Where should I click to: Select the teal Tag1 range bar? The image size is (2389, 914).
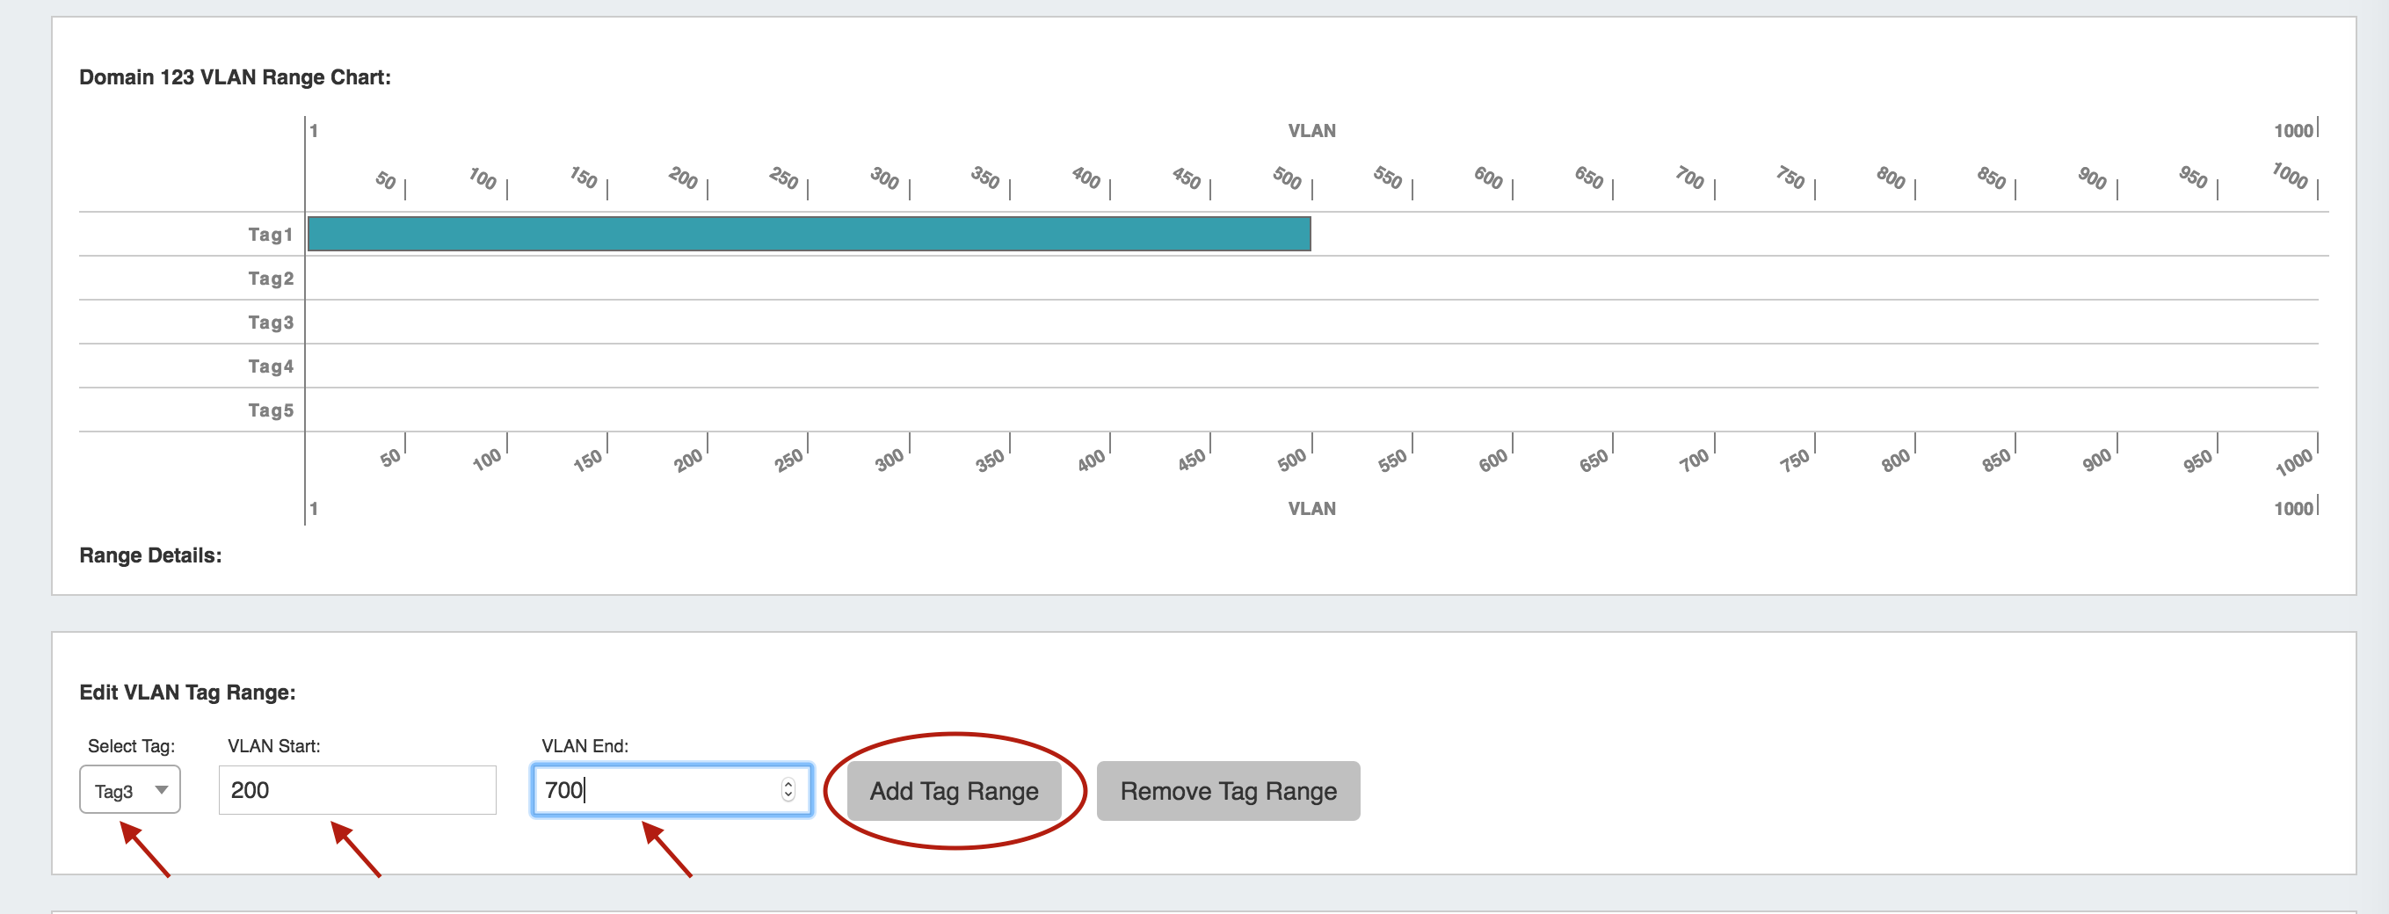[808, 234]
